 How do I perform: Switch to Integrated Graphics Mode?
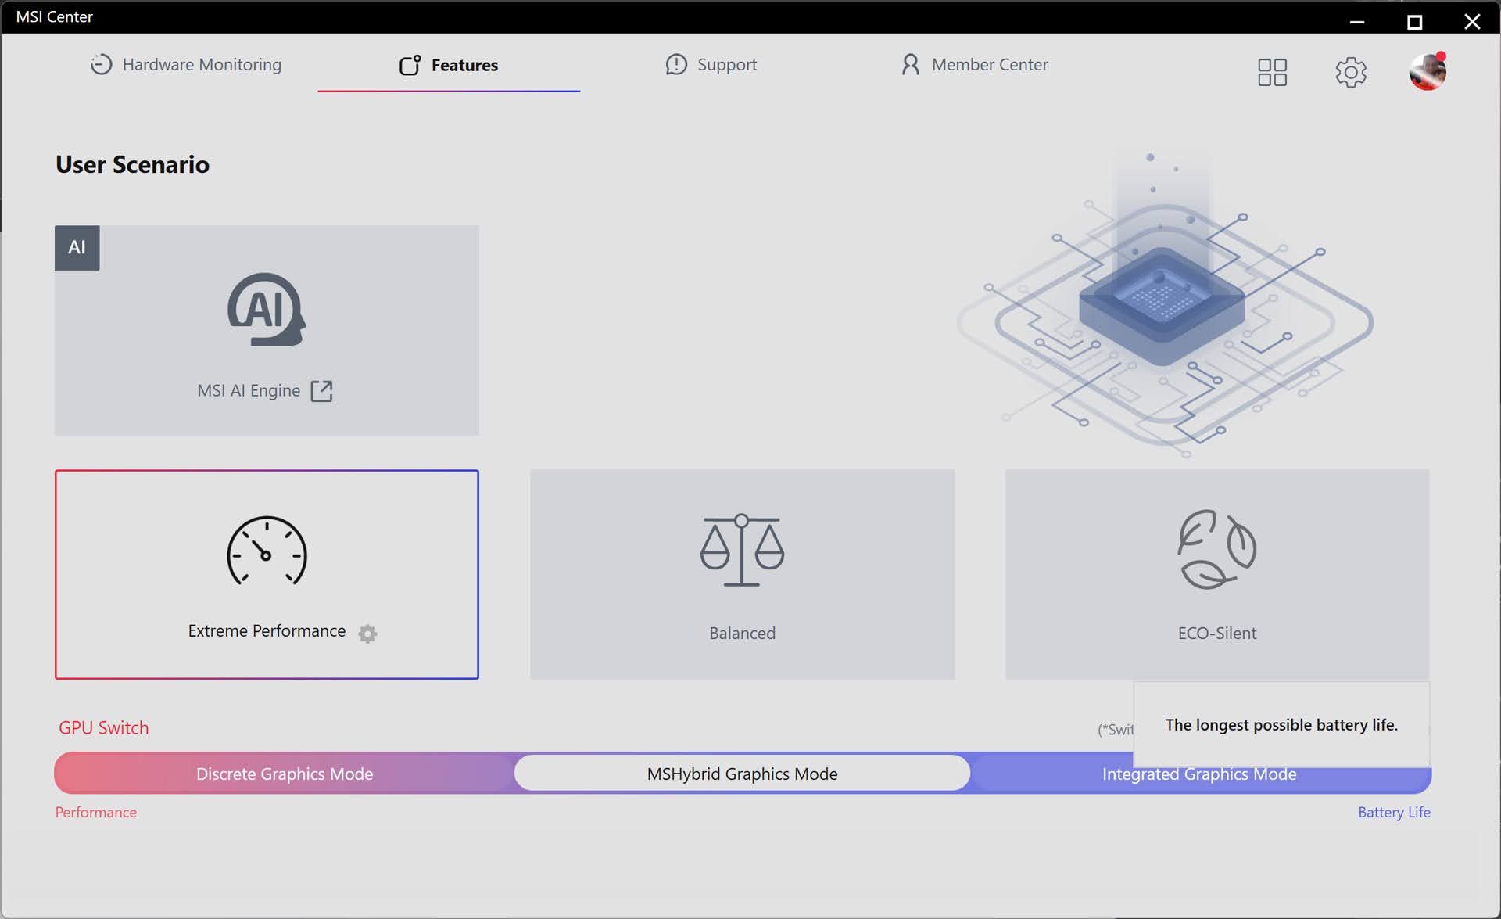[x=1198, y=774]
